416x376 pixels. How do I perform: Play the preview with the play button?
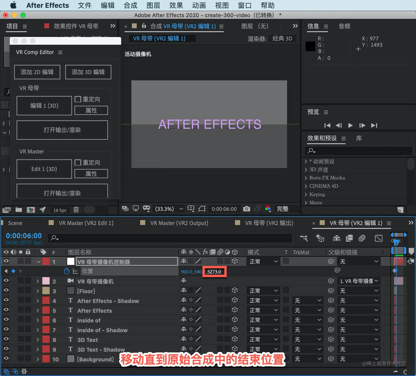[350, 125]
